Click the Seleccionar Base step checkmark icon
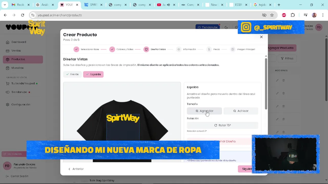 point(76,49)
